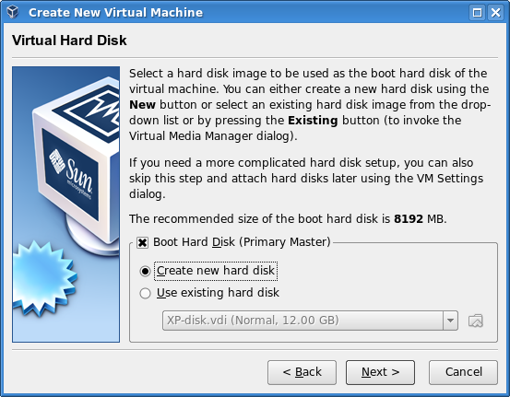Cancel the virtual machine wizard
The image size is (510, 397).
[463, 372]
